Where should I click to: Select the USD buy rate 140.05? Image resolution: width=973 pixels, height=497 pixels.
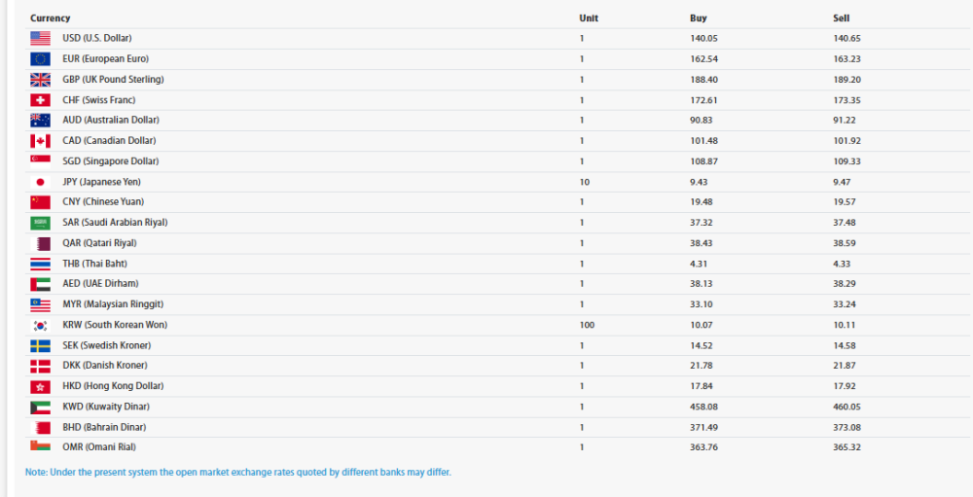pos(703,38)
